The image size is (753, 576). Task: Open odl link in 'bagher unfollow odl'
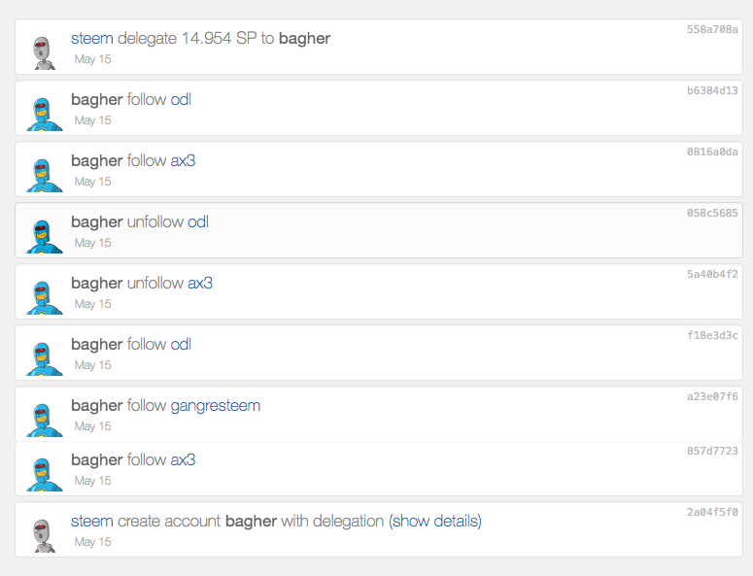click(198, 221)
